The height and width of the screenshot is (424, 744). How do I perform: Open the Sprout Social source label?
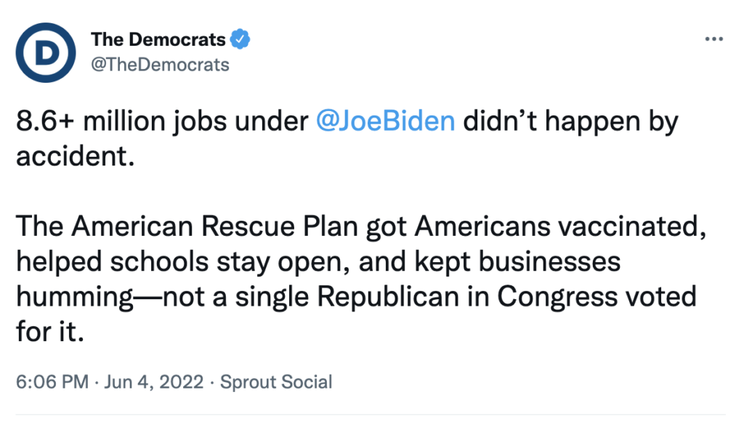(x=275, y=382)
